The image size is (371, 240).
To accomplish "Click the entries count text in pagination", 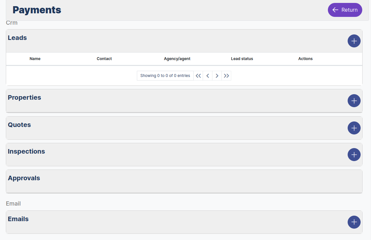I will [x=165, y=75].
